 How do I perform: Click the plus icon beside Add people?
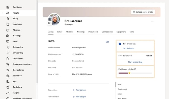pos(74,97)
